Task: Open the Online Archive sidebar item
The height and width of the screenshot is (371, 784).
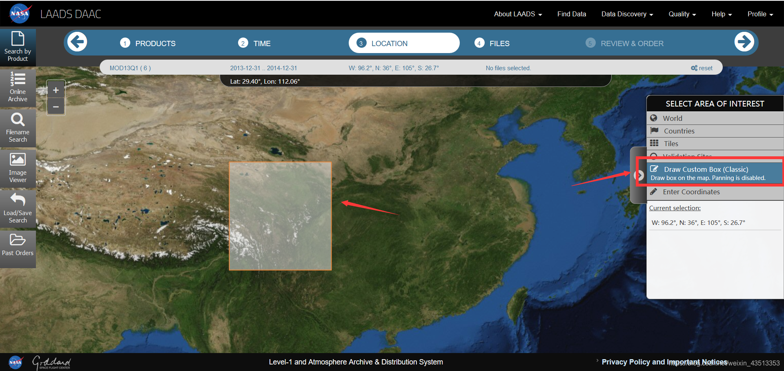Action: coord(18,88)
